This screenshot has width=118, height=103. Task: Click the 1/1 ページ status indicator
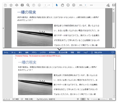6,99
